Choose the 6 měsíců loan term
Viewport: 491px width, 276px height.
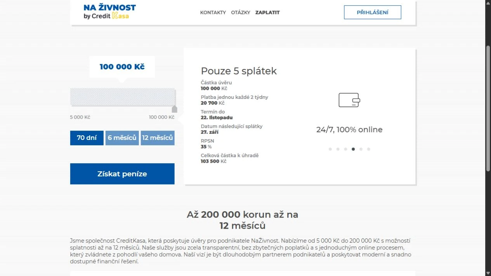[122, 138]
